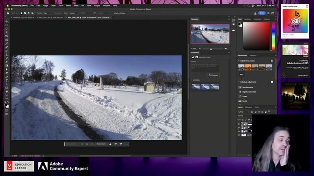Switch to the Libraries tab beside Adjustments
The width and height of the screenshot is (314, 176).
(x=253, y=55)
